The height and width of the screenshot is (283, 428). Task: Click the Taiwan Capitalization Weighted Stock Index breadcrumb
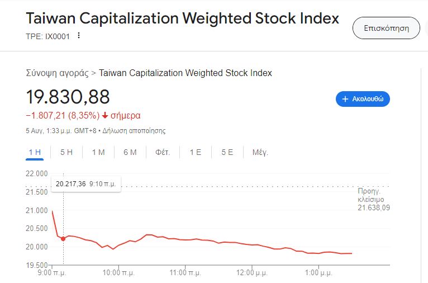[186, 73]
